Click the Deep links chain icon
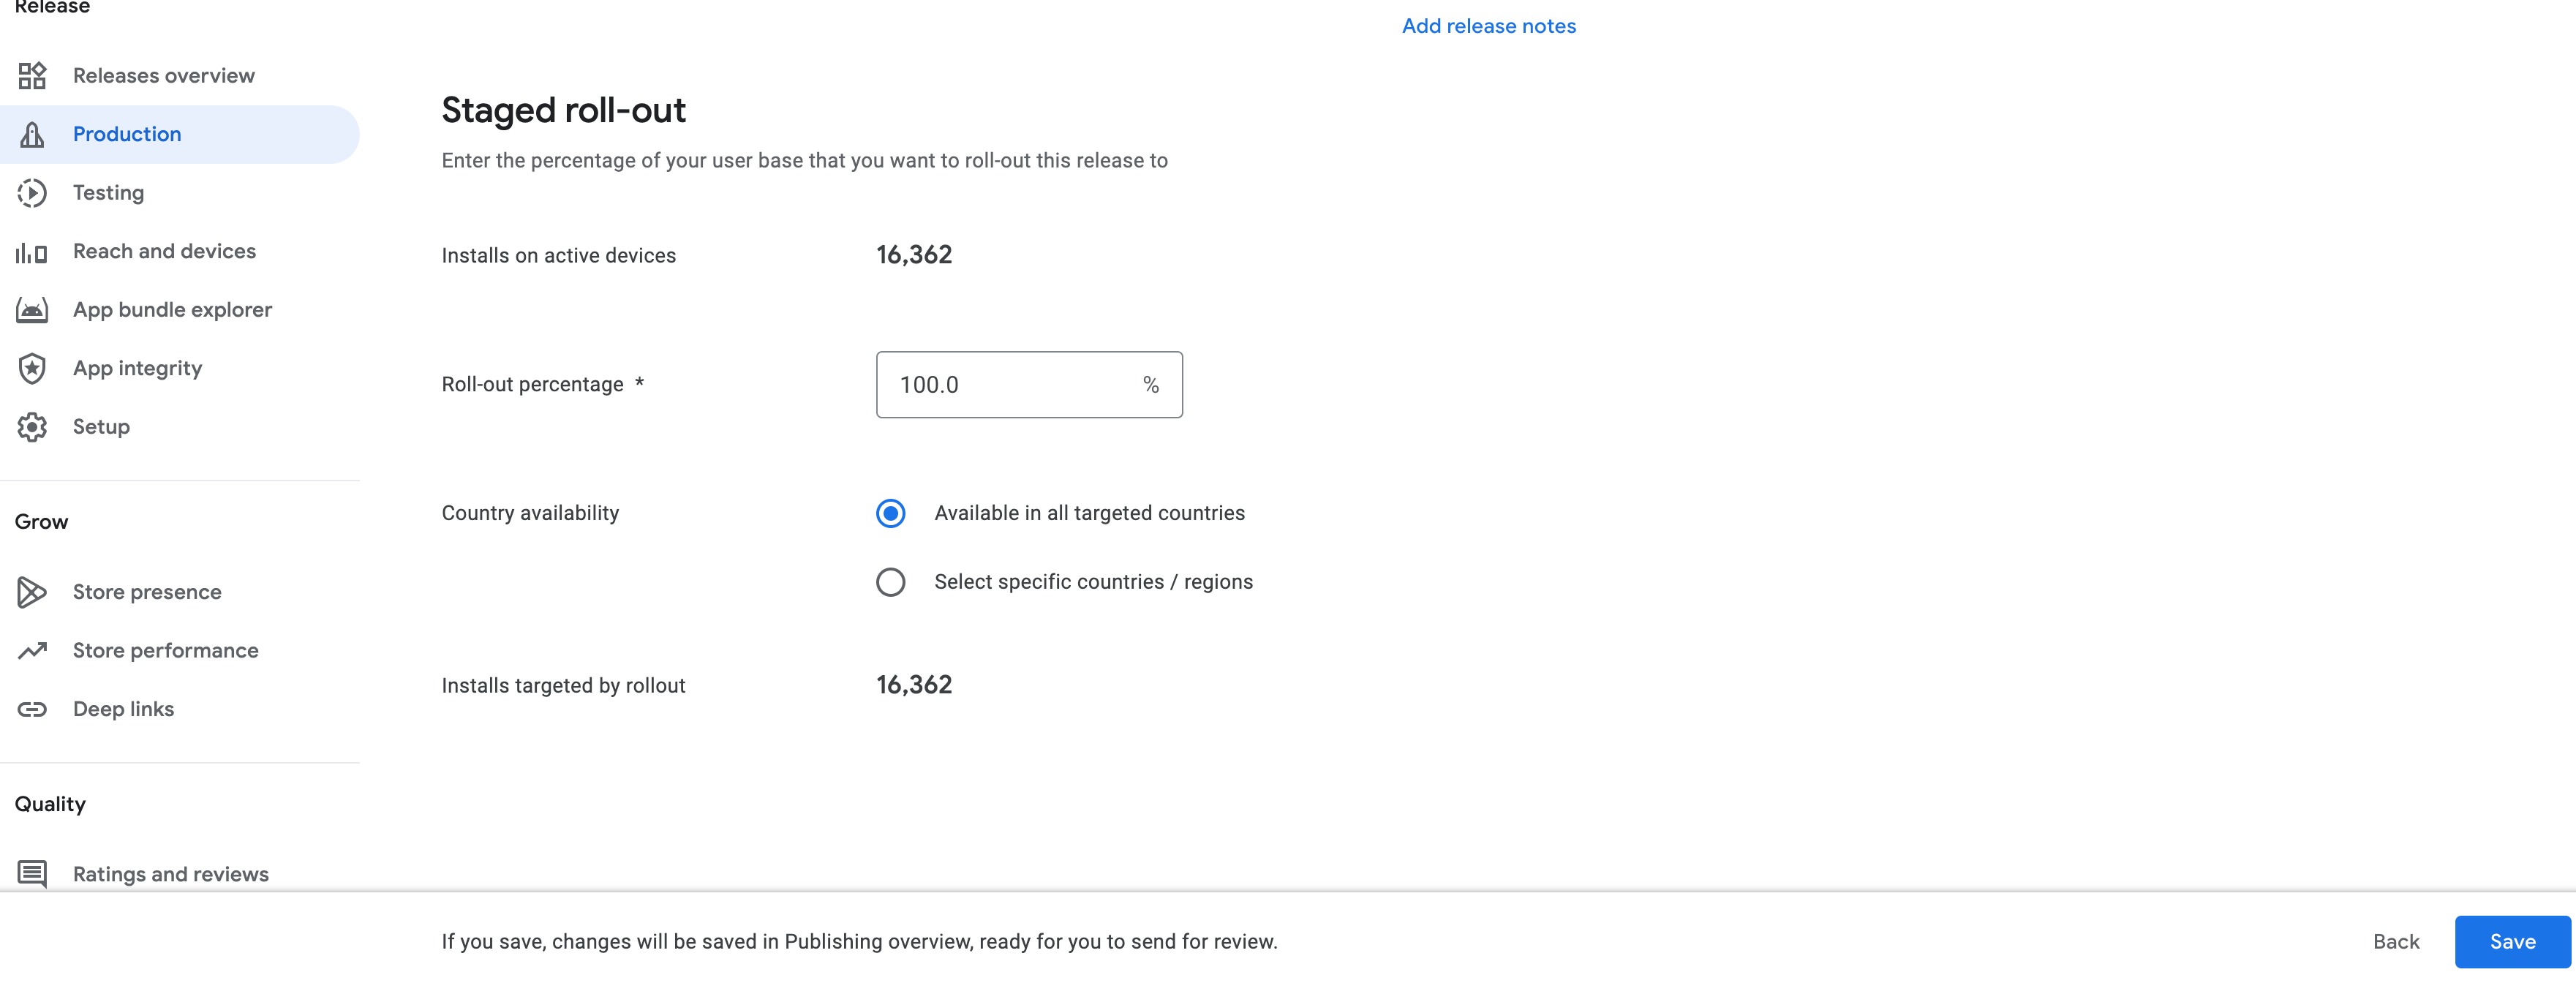 click(32, 709)
